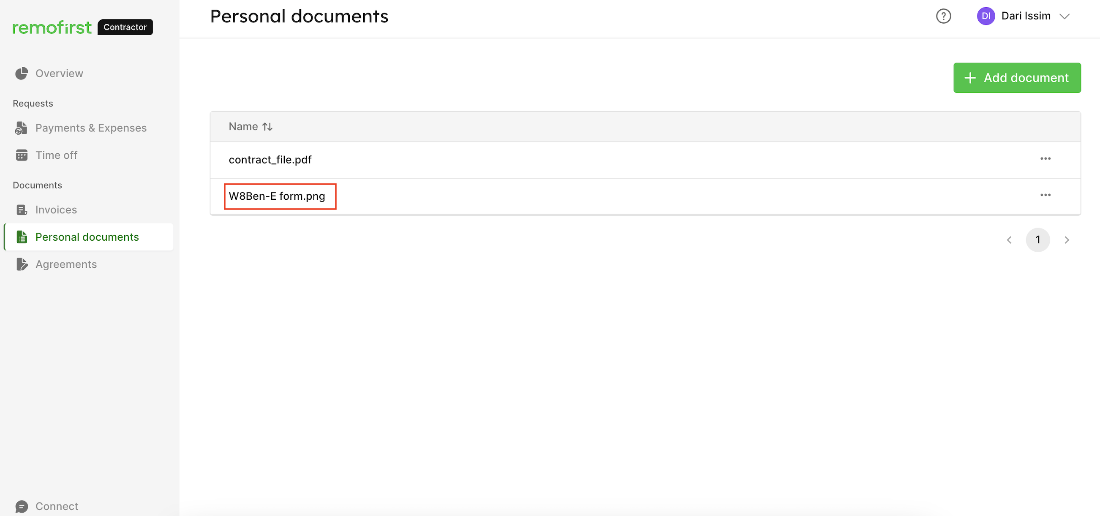The image size is (1100, 516).
Task: Open Personal documents in the sidebar
Action: click(87, 237)
